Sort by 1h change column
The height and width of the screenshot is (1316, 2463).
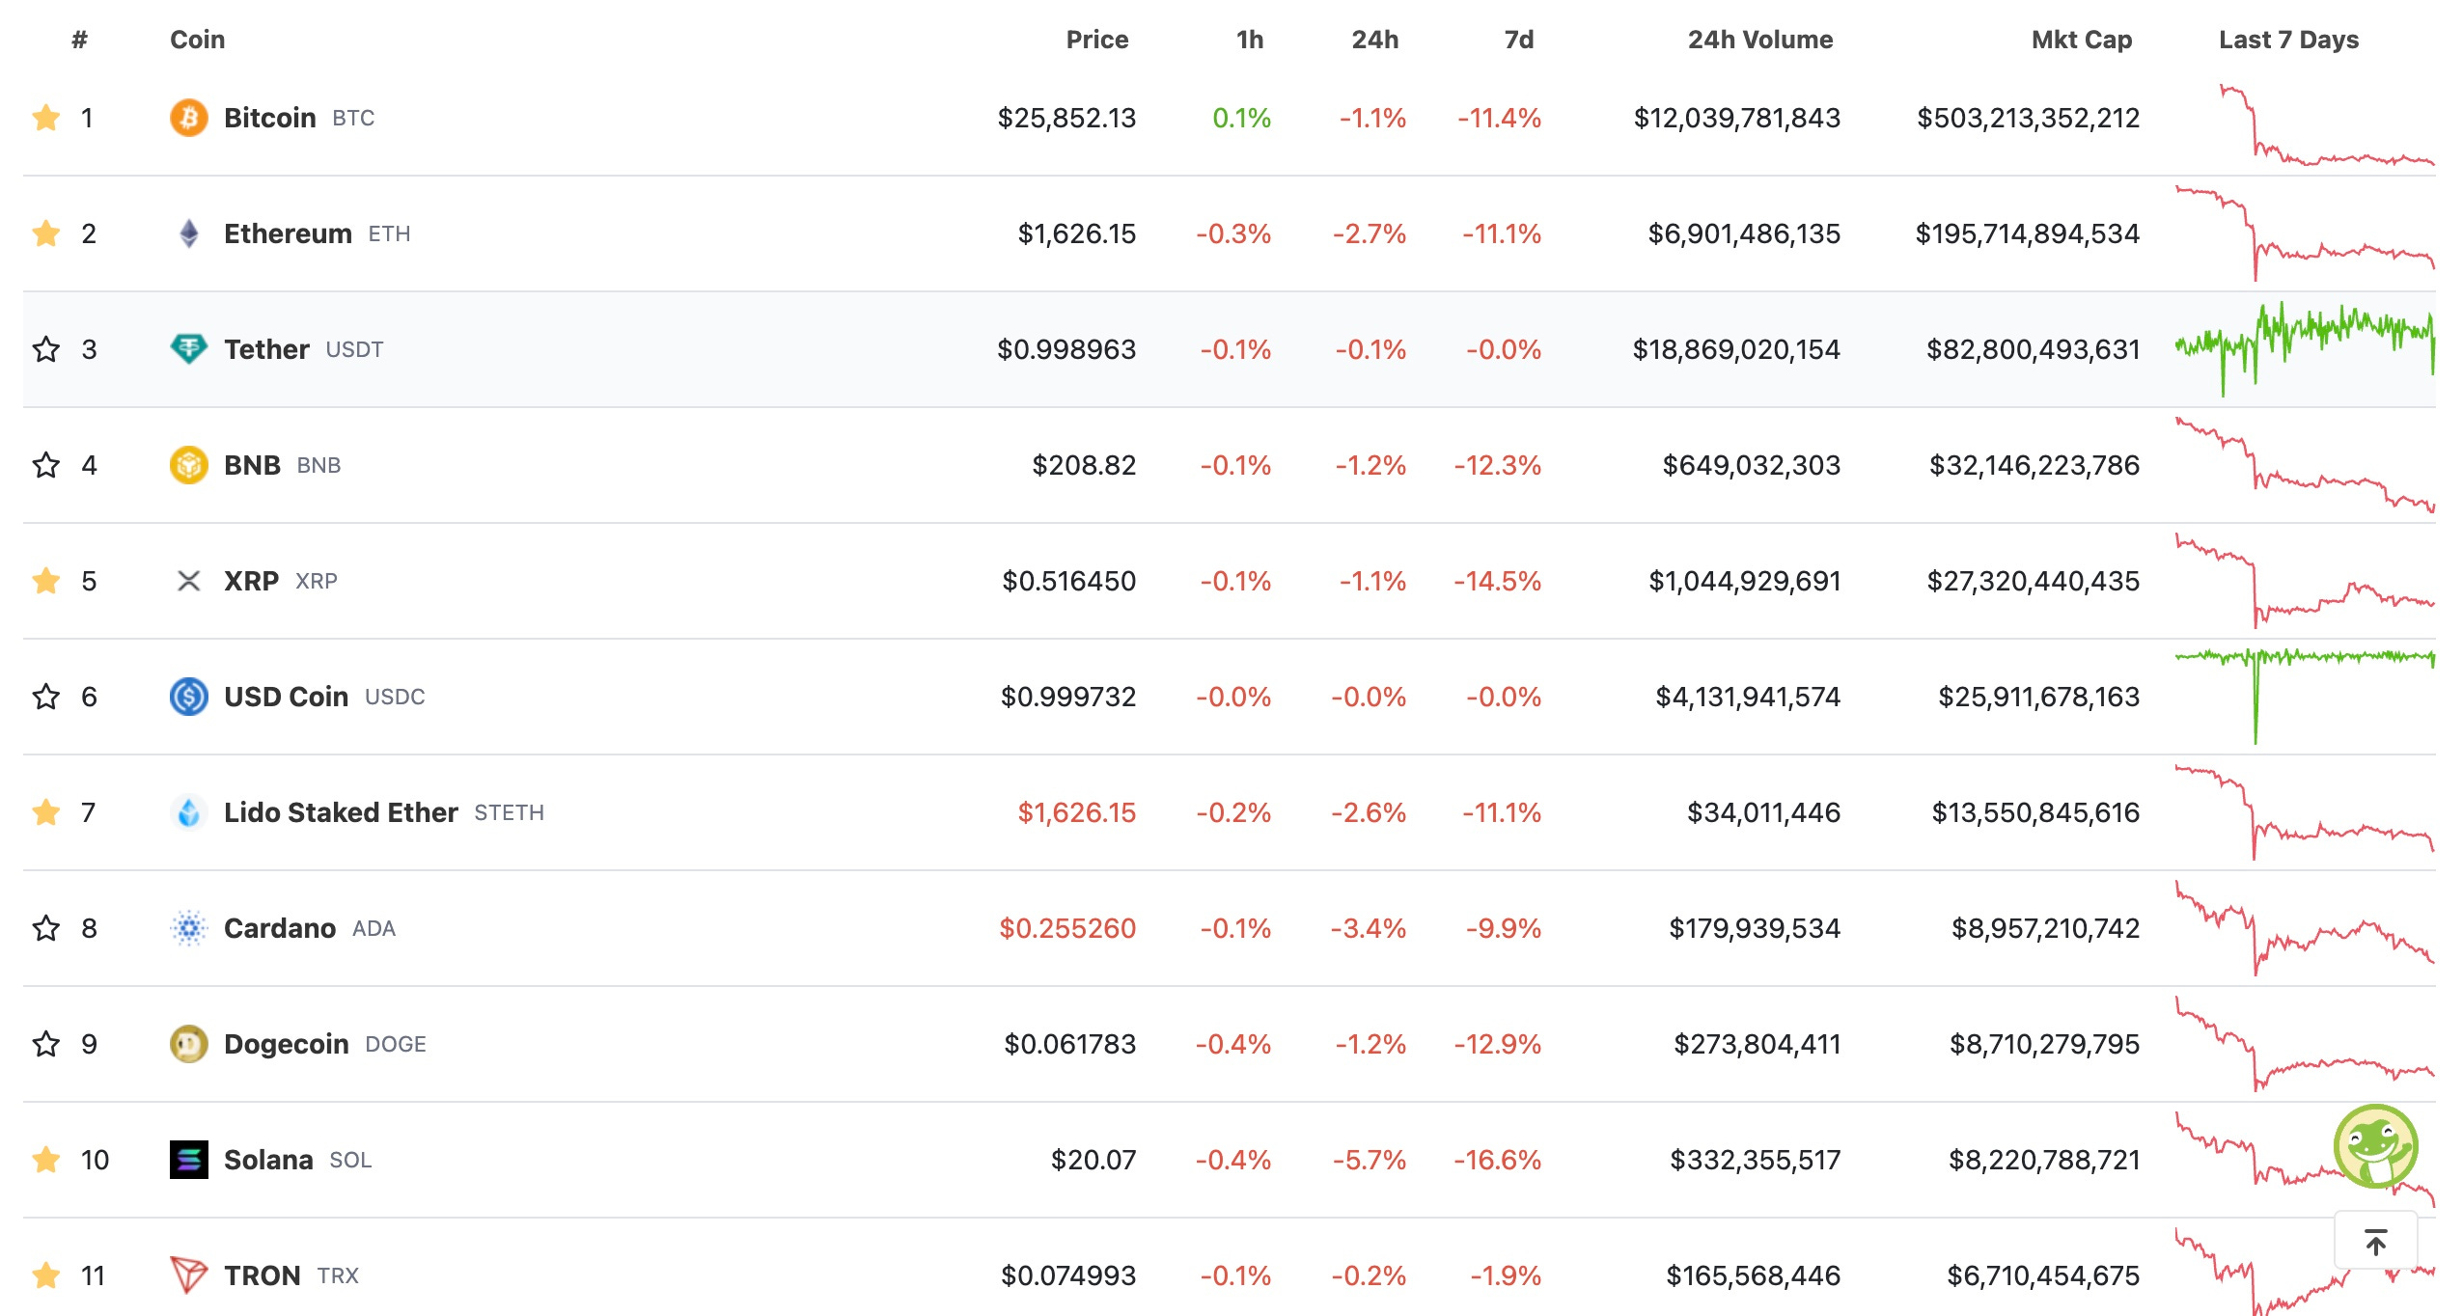pyautogui.click(x=1250, y=40)
